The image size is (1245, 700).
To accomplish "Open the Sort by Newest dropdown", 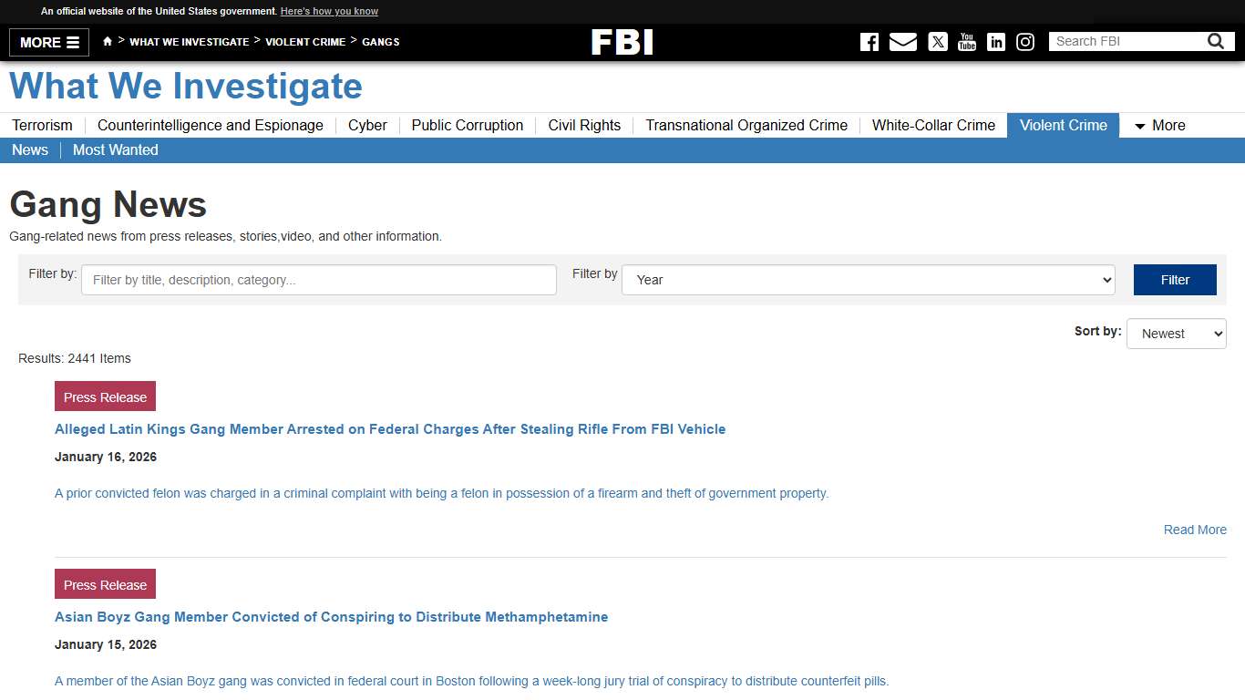I will tap(1176, 334).
